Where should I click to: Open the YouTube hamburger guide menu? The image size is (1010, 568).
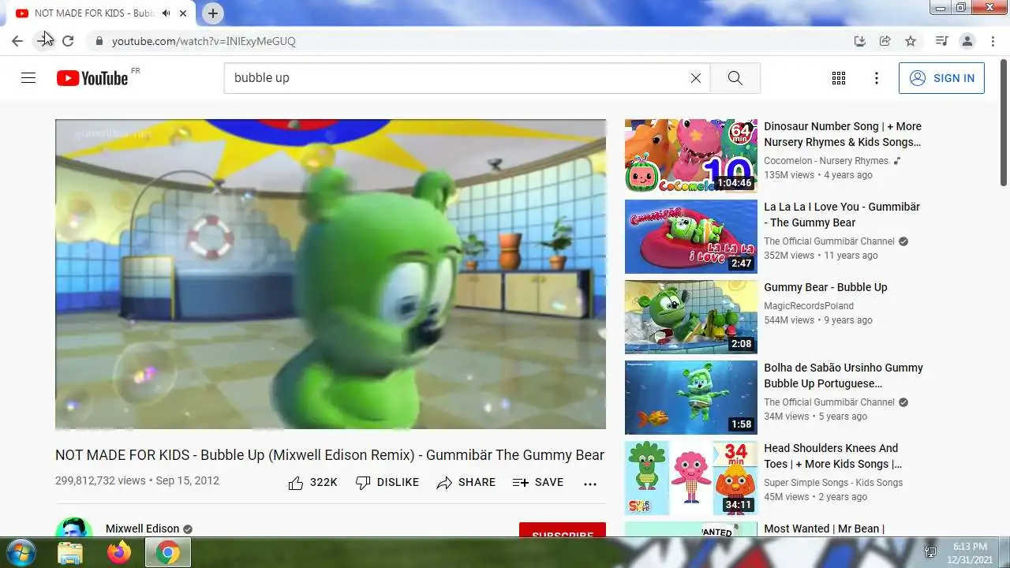coord(28,78)
